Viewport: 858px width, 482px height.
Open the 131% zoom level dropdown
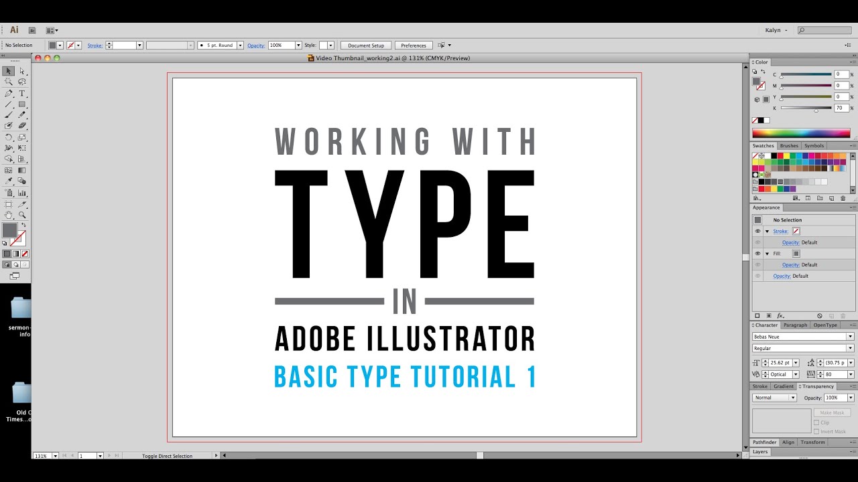(54, 456)
